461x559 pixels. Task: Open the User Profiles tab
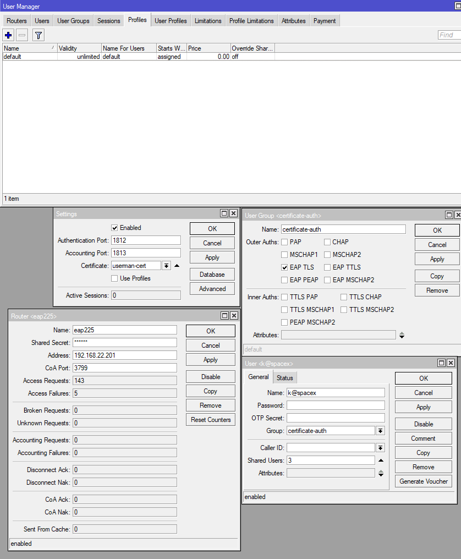[171, 21]
